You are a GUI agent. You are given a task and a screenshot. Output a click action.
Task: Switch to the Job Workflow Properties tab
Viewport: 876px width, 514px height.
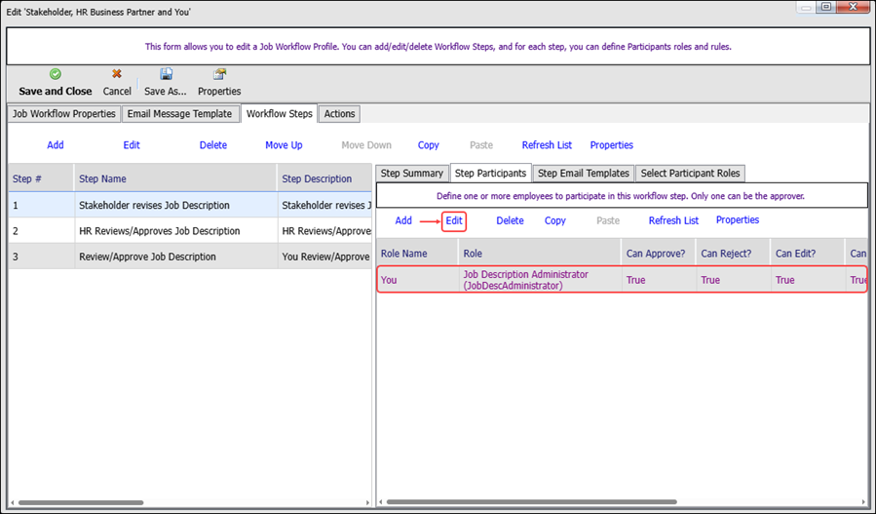coord(63,114)
